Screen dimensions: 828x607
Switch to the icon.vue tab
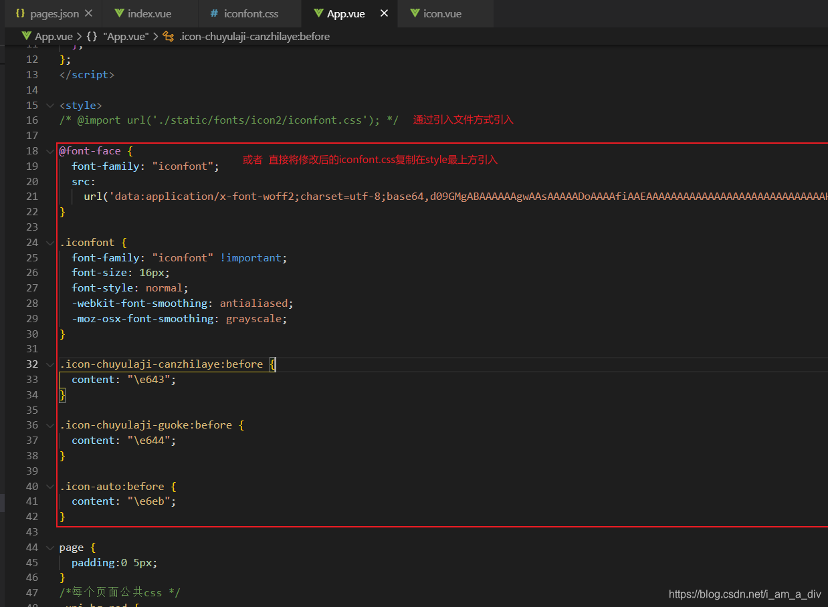[x=443, y=13]
